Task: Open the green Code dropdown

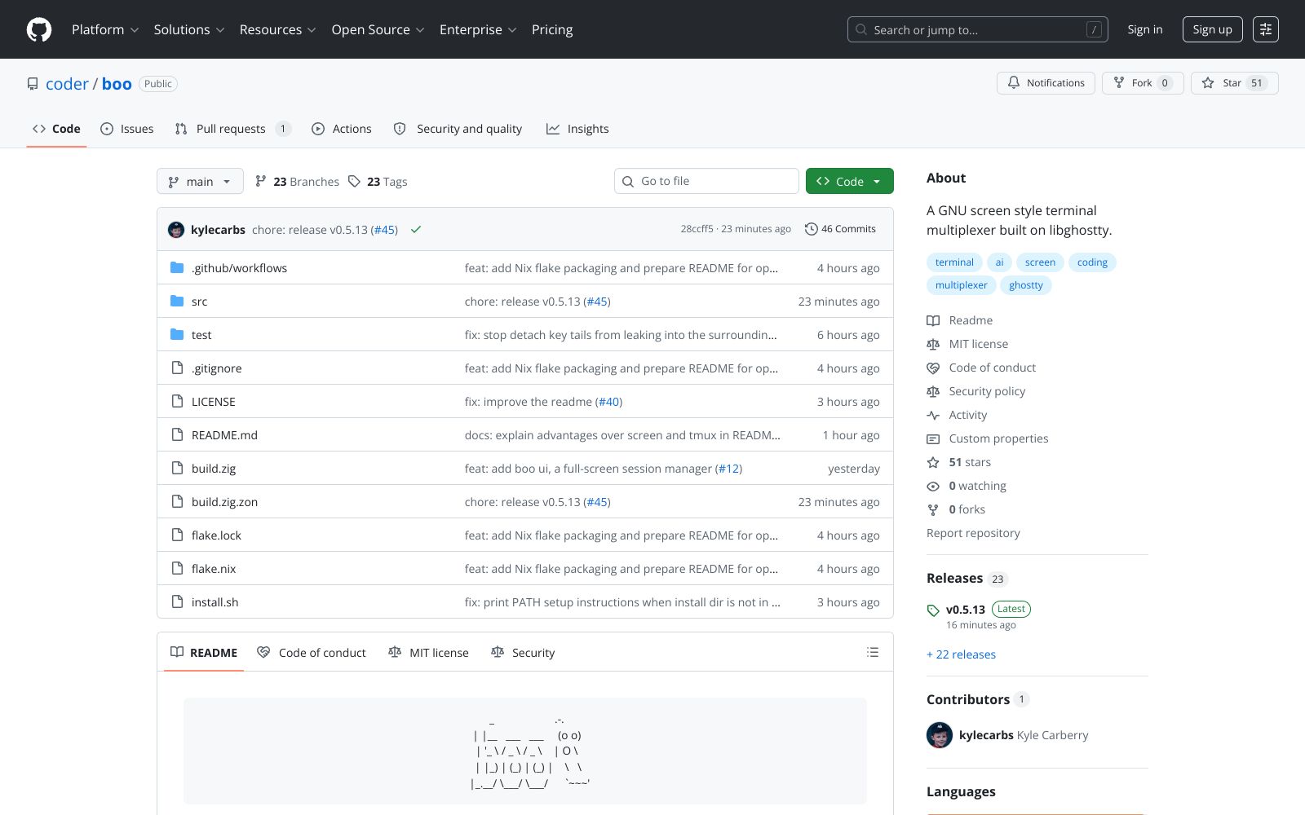Action: (849, 181)
